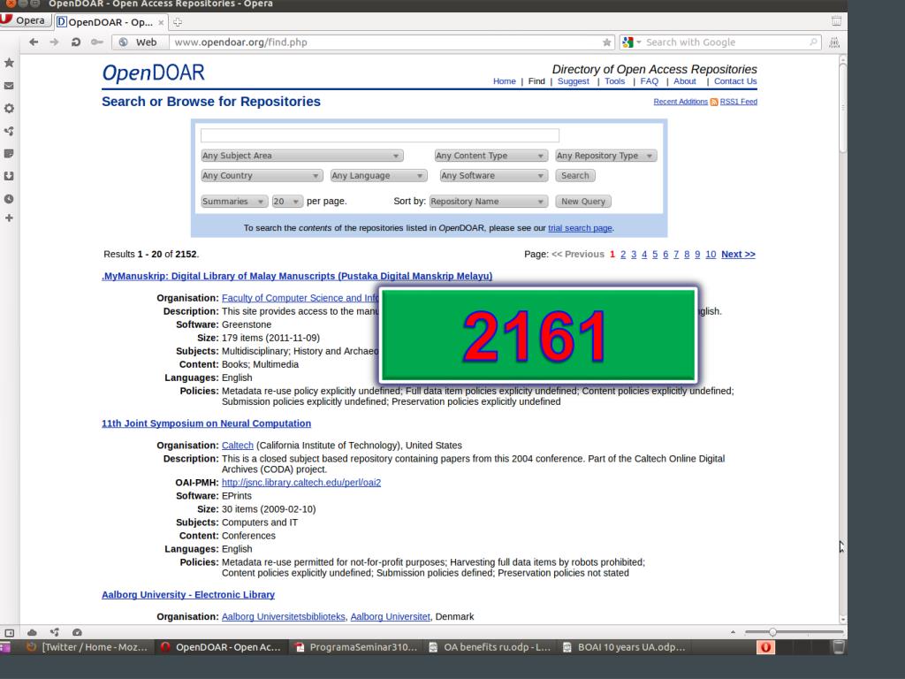Click the Next >> pagination link
This screenshot has height=679, width=905.
tap(738, 254)
